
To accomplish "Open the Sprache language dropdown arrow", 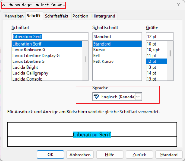I will (138, 97).
